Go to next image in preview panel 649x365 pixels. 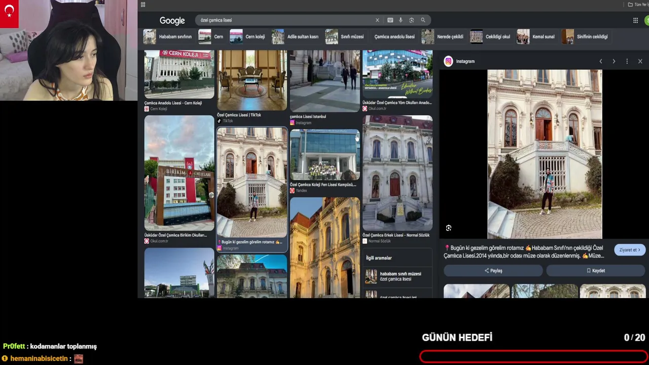(614, 61)
